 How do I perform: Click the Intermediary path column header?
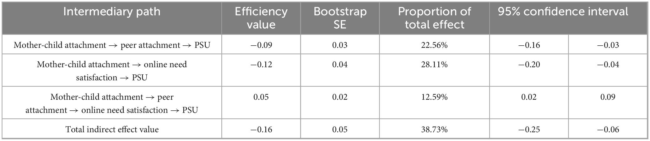112,12
